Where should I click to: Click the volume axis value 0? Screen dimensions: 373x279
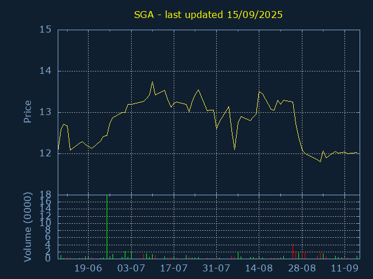click(x=48, y=258)
